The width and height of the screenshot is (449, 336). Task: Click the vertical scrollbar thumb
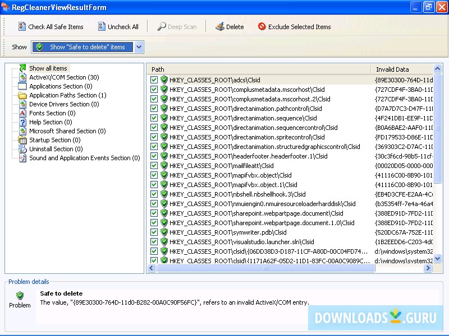pos(437,128)
